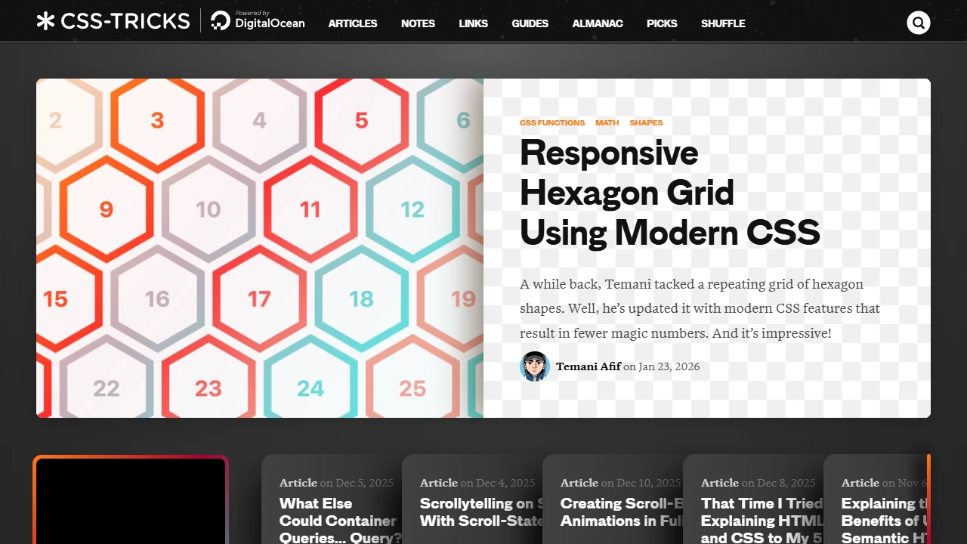Click the hexagon grid featured image

(x=260, y=248)
